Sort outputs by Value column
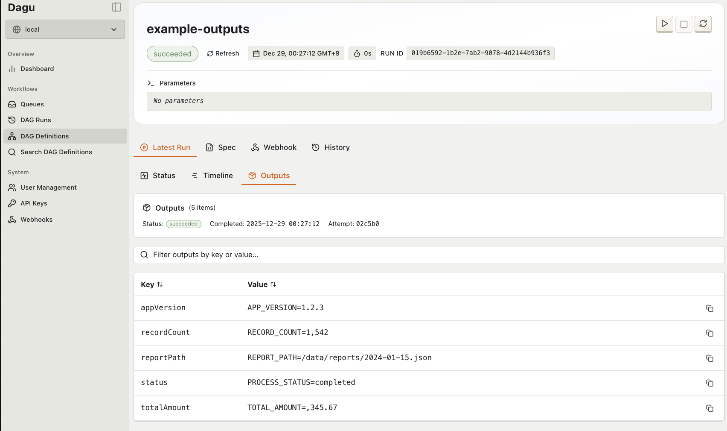Screen dimensions: 727x431 pos(262,284)
